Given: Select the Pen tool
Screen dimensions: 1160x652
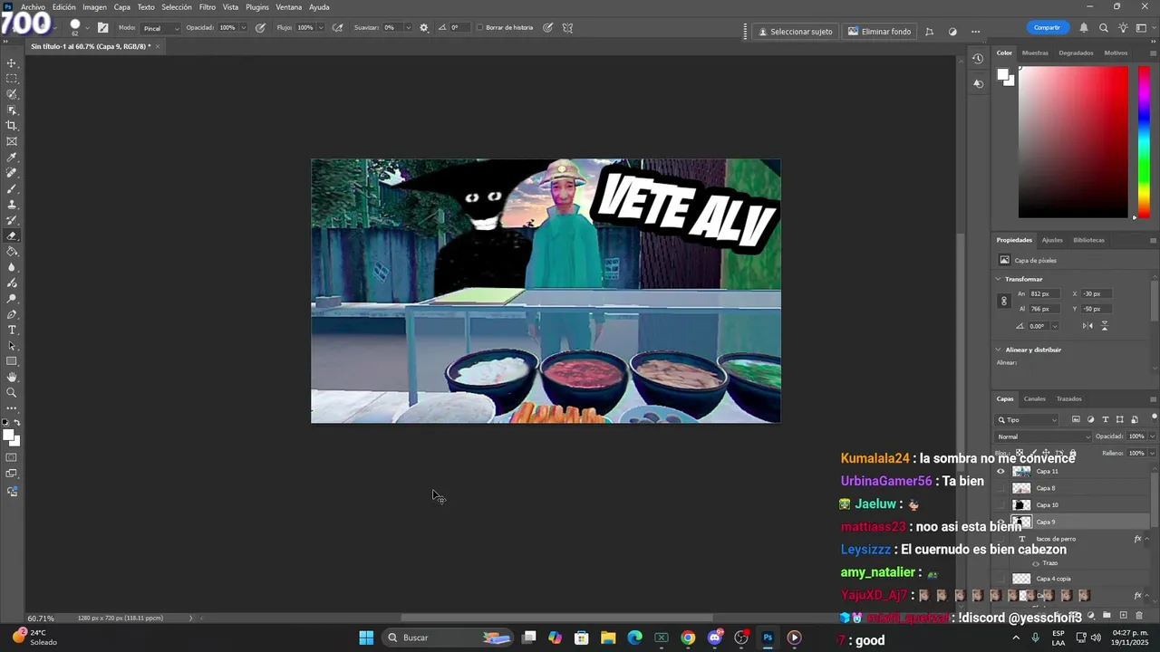Looking at the screenshot, I should point(12,314).
